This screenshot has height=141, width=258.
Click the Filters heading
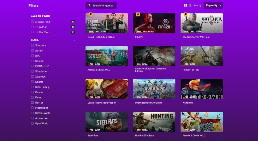34,6
